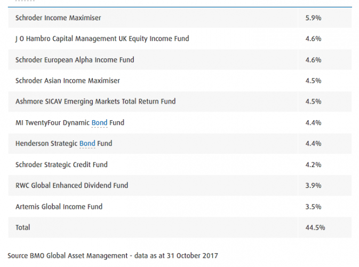Click the Bond link in MI TwentyFour row
Image resolution: width=359 pixels, height=267 pixels.
pyautogui.click(x=99, y=123)
